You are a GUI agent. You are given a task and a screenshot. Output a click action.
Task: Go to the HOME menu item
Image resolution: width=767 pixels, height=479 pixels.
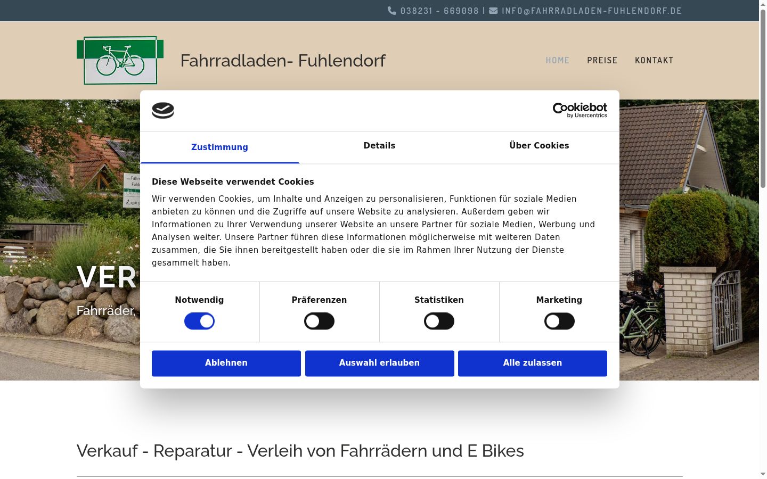[558, 61]
